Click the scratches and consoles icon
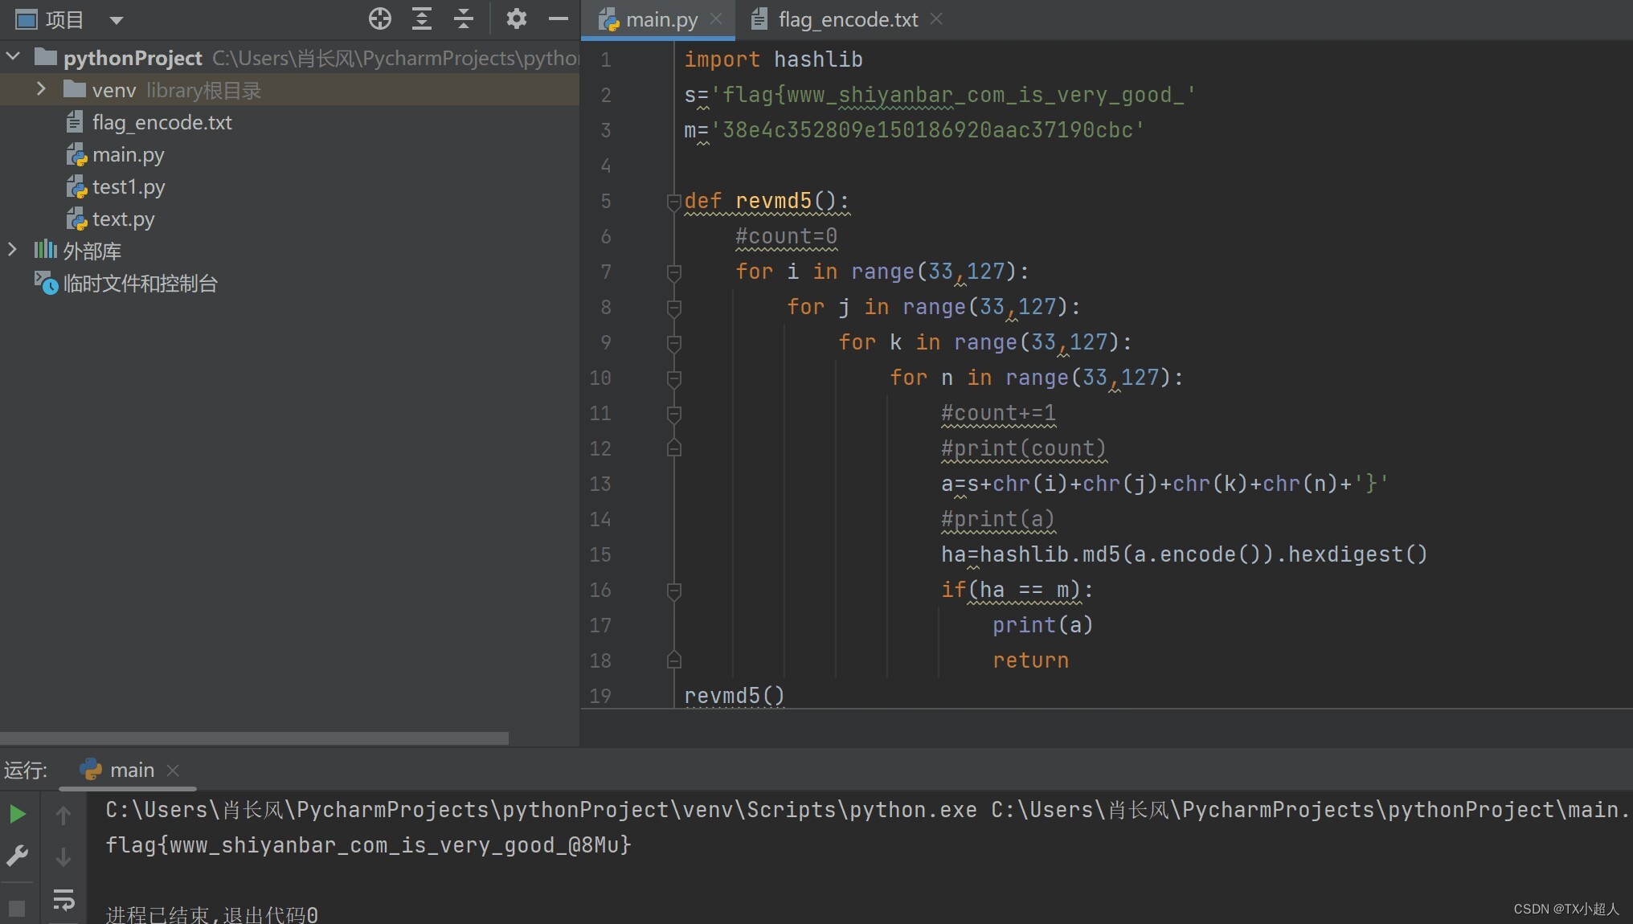 [46, 282]
